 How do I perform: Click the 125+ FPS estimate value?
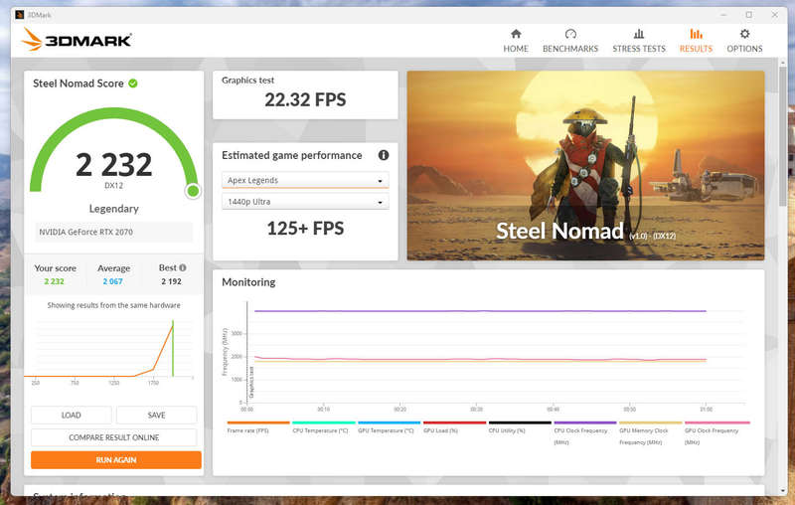(x=305, y=229)
